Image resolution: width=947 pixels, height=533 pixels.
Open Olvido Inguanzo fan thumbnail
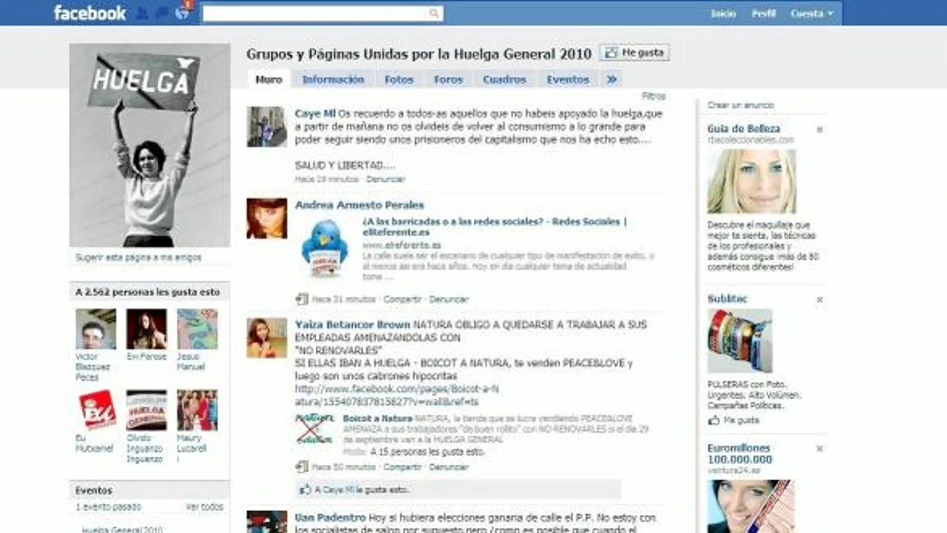[x=147, y=410]
